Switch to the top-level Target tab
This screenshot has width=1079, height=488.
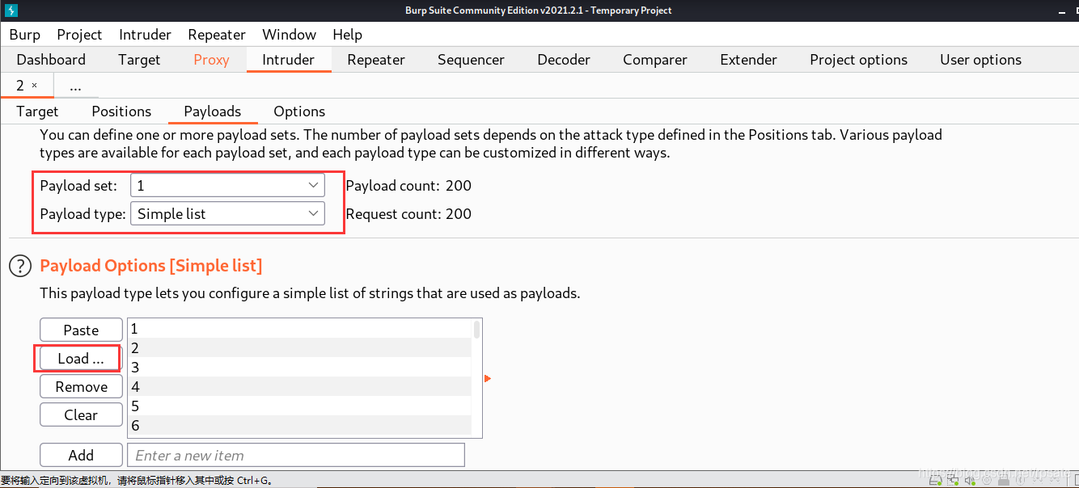pos(139,60)
